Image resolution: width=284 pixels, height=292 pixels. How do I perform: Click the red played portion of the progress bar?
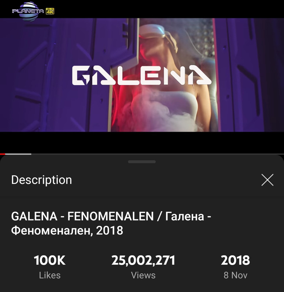point(3,154)
